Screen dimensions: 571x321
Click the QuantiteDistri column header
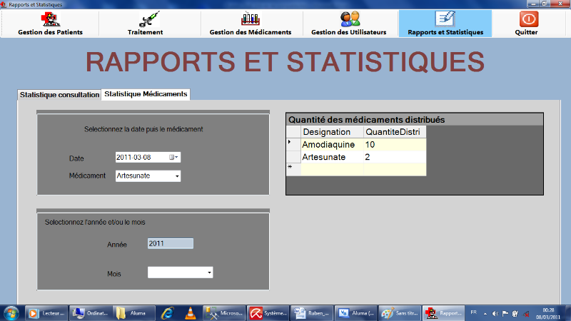coord(395,132)
